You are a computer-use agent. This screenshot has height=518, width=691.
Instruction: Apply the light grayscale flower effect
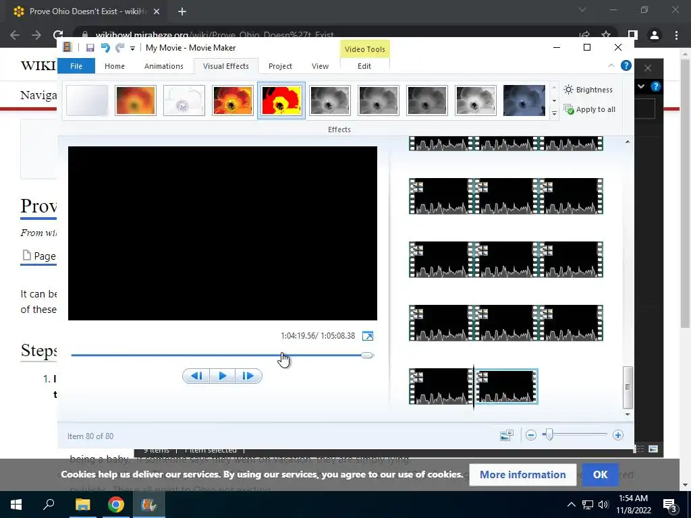point(476,101)
